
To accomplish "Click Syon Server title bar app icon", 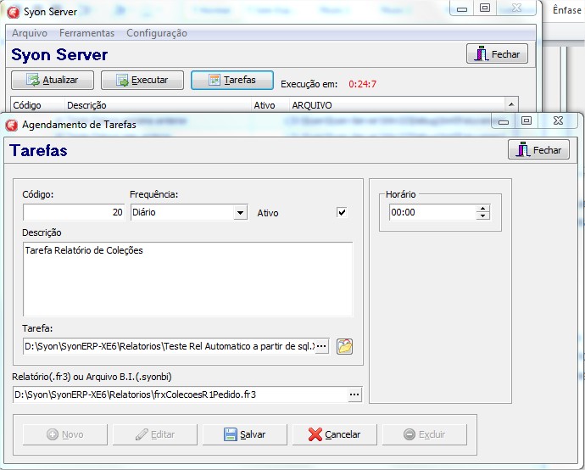I will [x=14, y=12].
